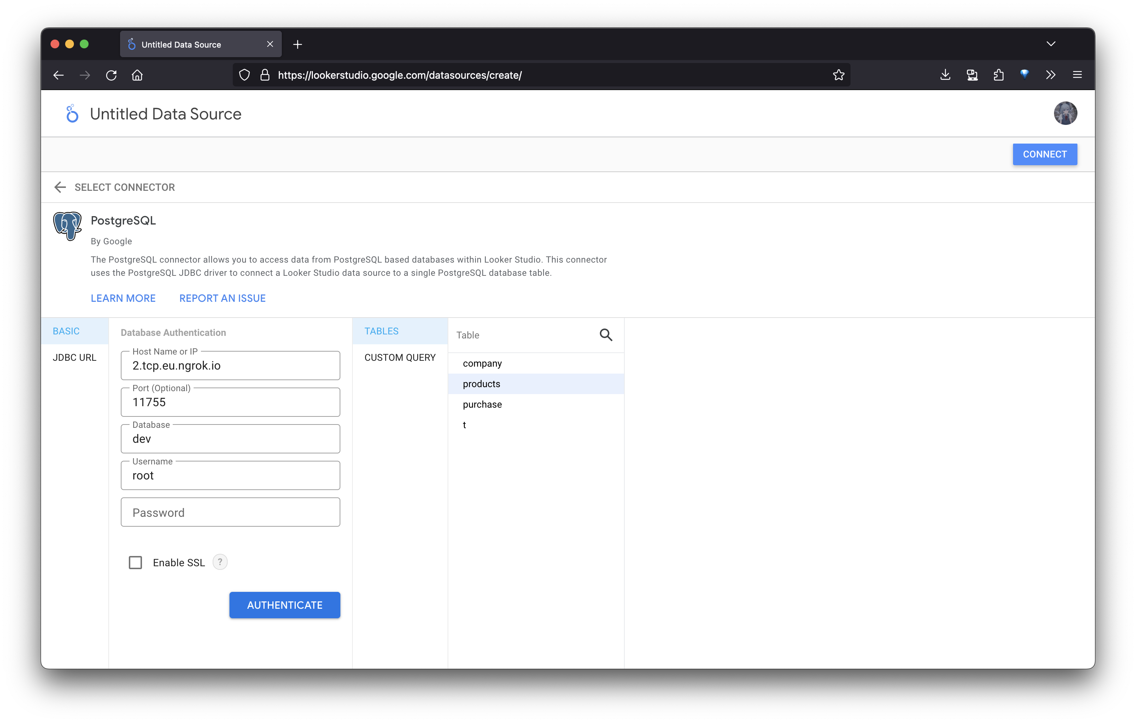Bookmark page with the star icon

click(838, 75)
